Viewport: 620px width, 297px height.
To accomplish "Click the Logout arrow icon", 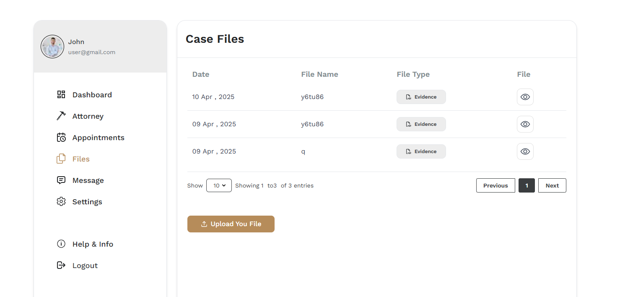I will click(x=61, y=265).
